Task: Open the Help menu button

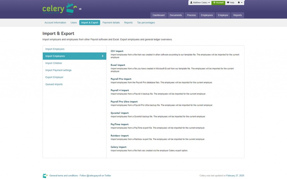Action: click(x=231, y=3)
